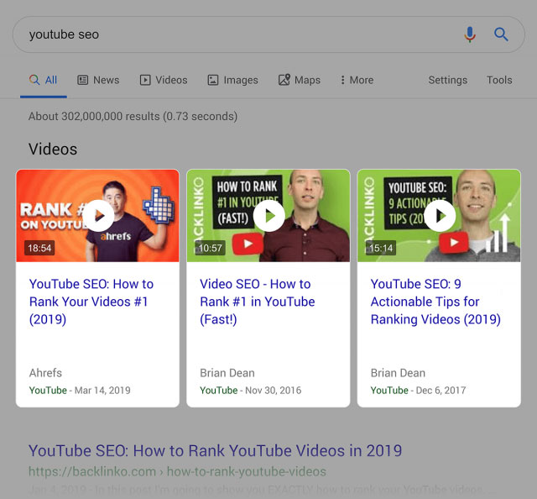Open the Maps tab

(300, 80)
